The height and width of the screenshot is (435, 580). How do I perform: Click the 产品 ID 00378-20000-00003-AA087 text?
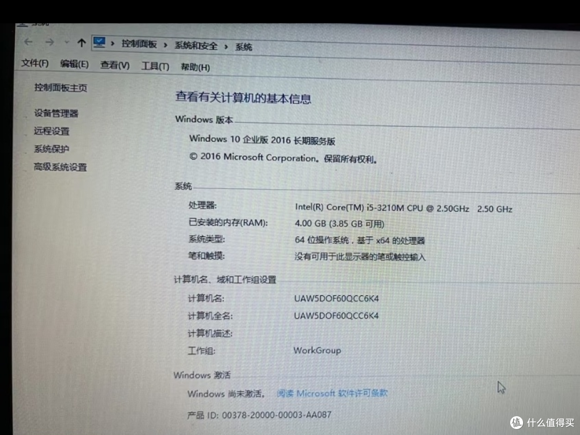point(259,415)
